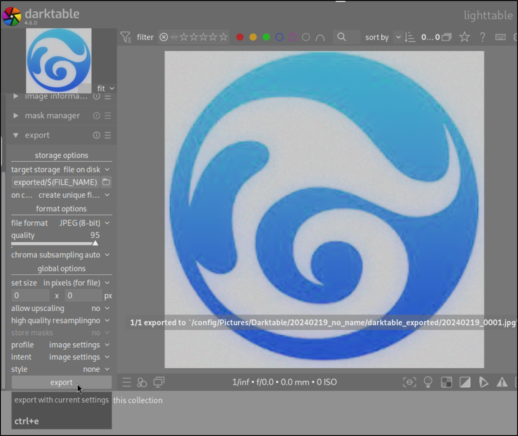Toggle the purple color label filter
This screenshot has height=436, width=518.
pyautogui.click(x=293, y=37)
